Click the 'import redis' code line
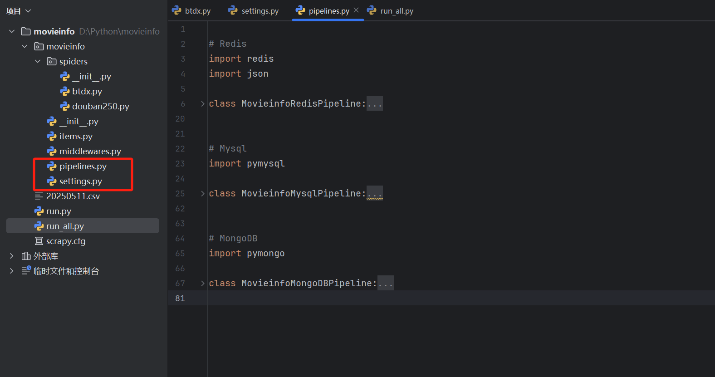The width and height of the screenshot is (715, 377). point(241,59)
